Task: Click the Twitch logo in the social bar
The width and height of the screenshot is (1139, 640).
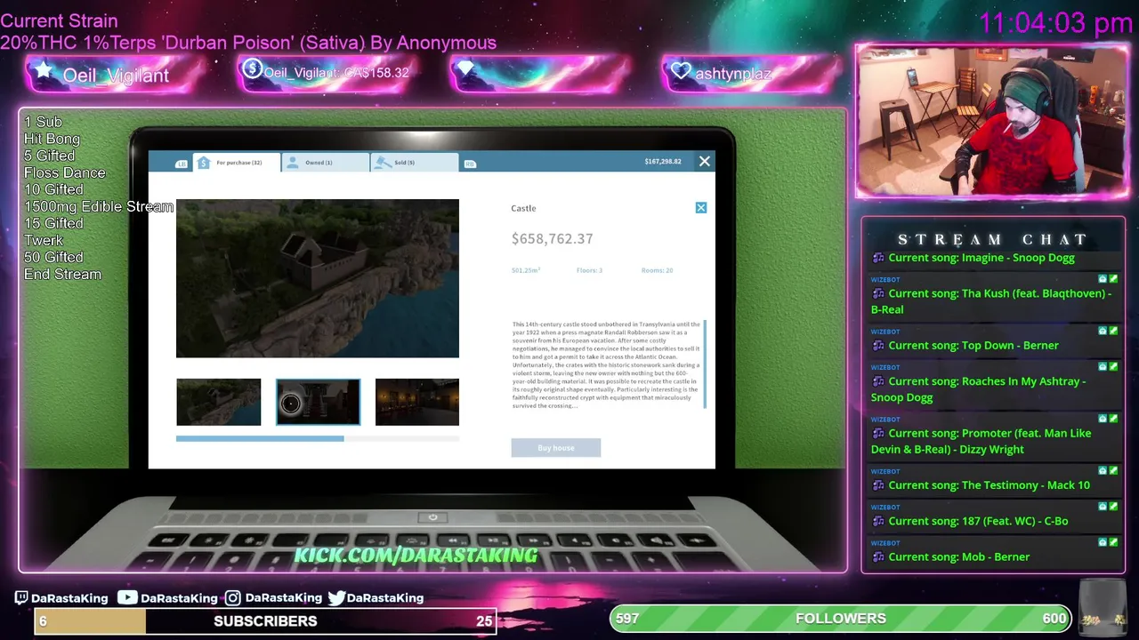Action: [21, 598]
